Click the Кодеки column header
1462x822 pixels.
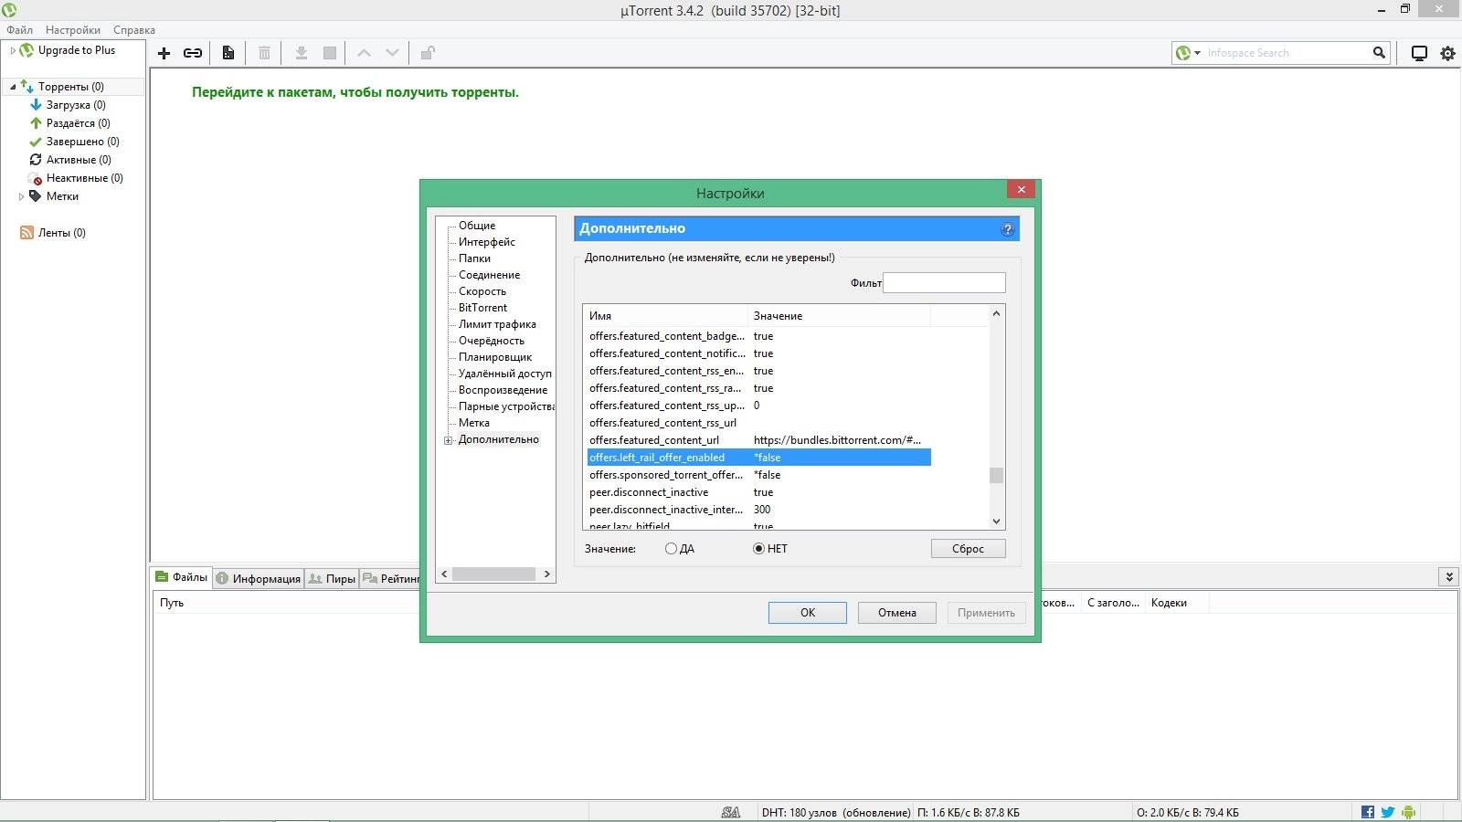click(1177, 603)
